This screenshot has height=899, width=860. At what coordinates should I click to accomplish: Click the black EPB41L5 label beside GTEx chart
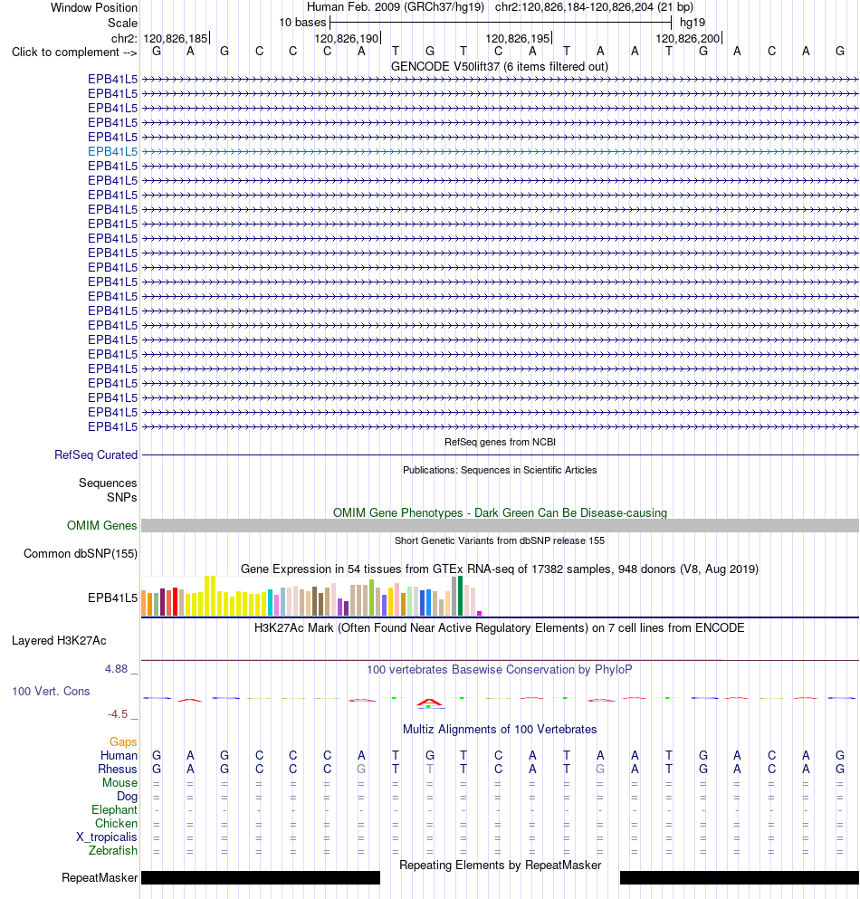tap(113, 598)
